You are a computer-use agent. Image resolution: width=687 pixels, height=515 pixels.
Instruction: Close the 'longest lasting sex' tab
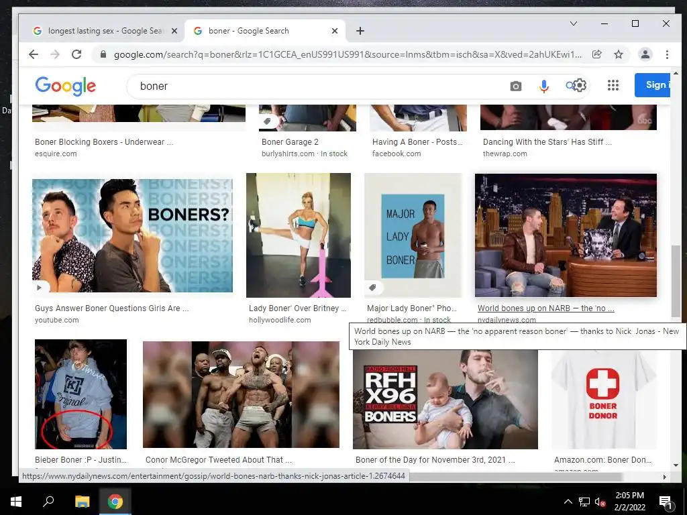point(174,31)
